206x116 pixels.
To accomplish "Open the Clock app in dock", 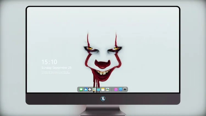I will (90, 89).
